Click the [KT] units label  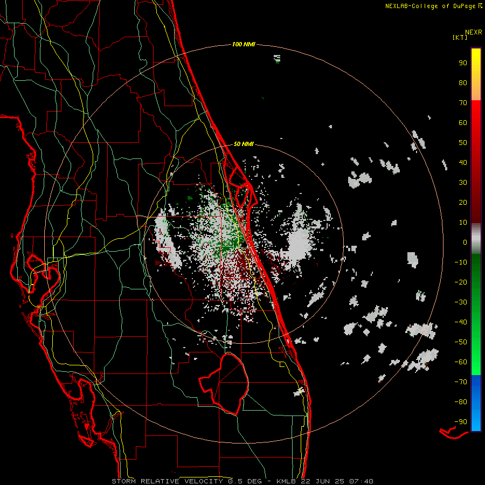point(460,37)
